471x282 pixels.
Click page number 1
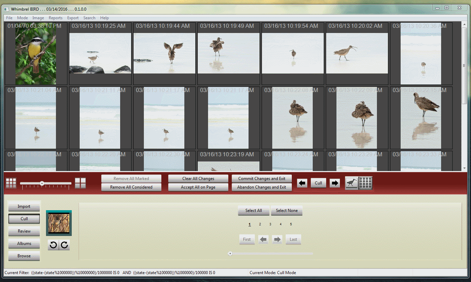pyautogui.click(x=250, y=224)
